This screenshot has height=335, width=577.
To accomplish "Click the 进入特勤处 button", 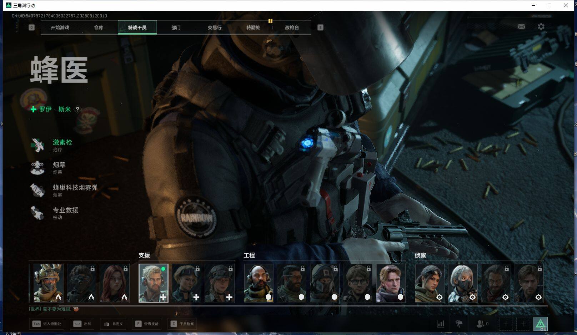I will (47, 324).
